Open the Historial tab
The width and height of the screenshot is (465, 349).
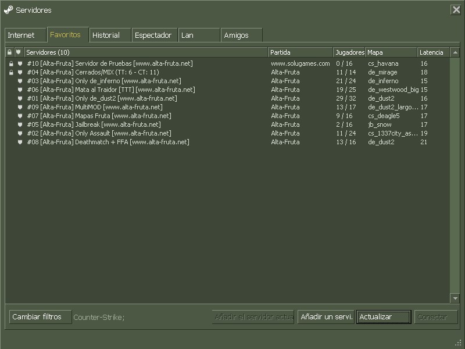point(110,35)
